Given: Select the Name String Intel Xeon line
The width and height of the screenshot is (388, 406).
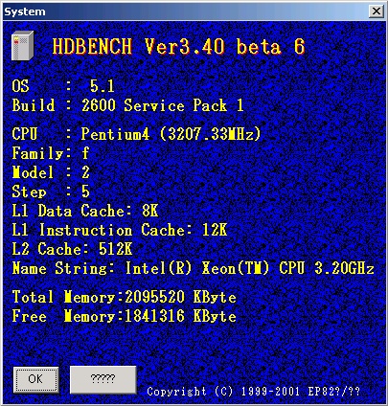Looking at the screenshot, I should (194, 268).
